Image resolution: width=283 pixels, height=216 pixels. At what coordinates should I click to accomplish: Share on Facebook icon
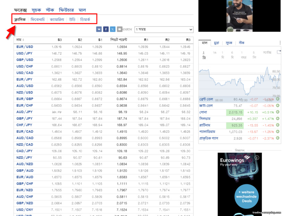106,29
